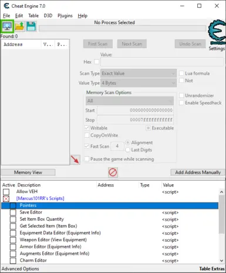
Task: Click the Next Scan button
Action: click(x=132, y=44)
